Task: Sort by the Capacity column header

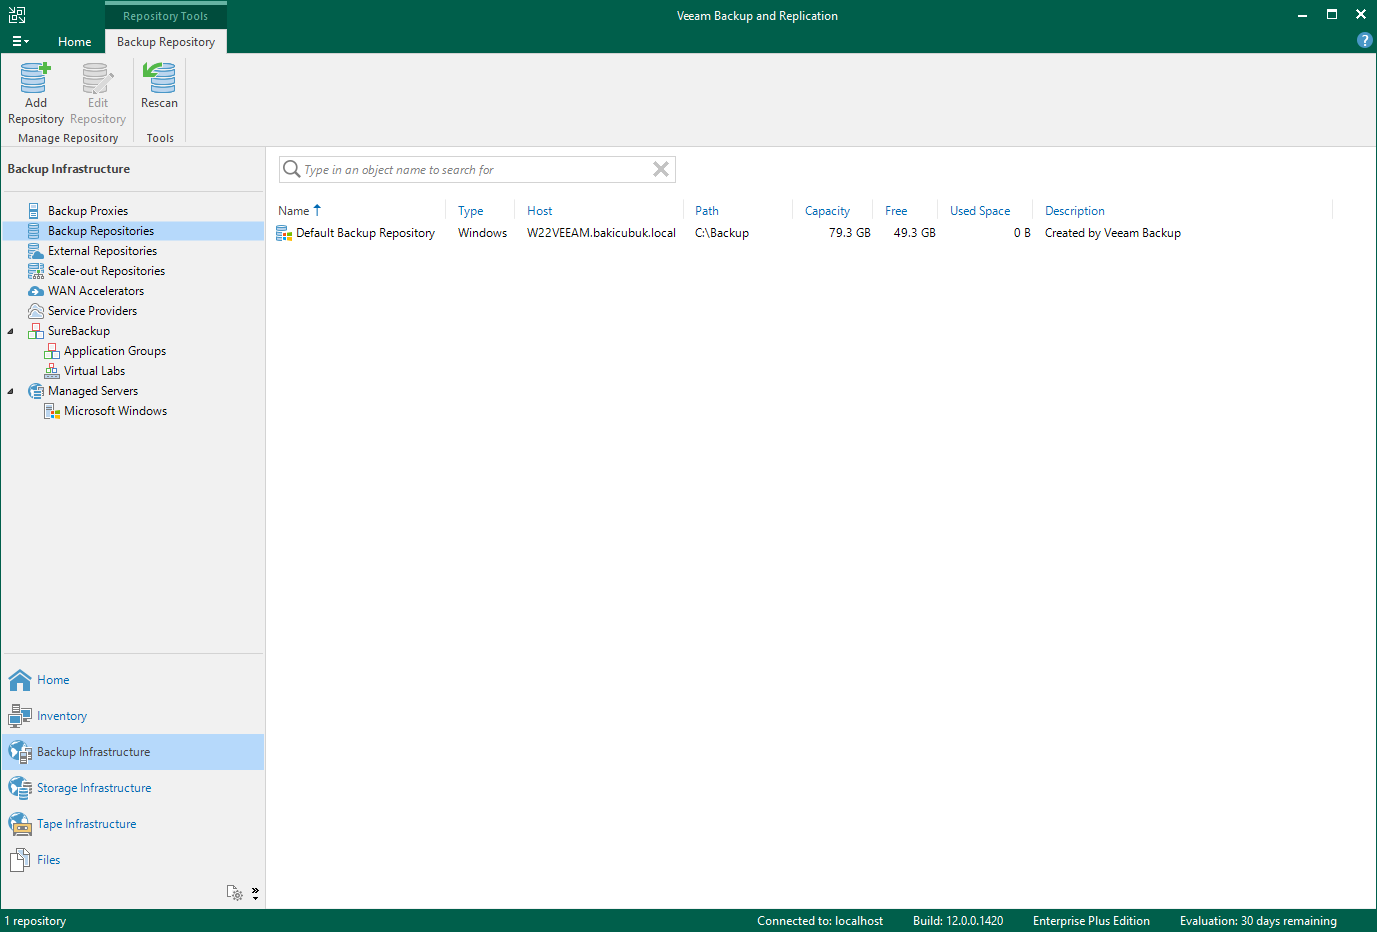Action: [x=827, y=211]
